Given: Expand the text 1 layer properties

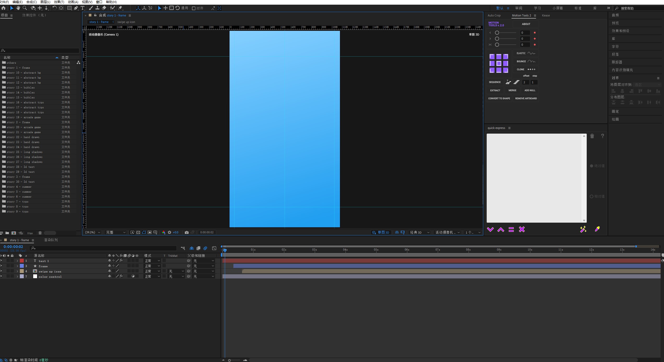Looking at the screenshot, I should [17, 261].
